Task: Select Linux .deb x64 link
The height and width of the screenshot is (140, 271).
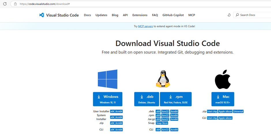Action: click(158, 111)
